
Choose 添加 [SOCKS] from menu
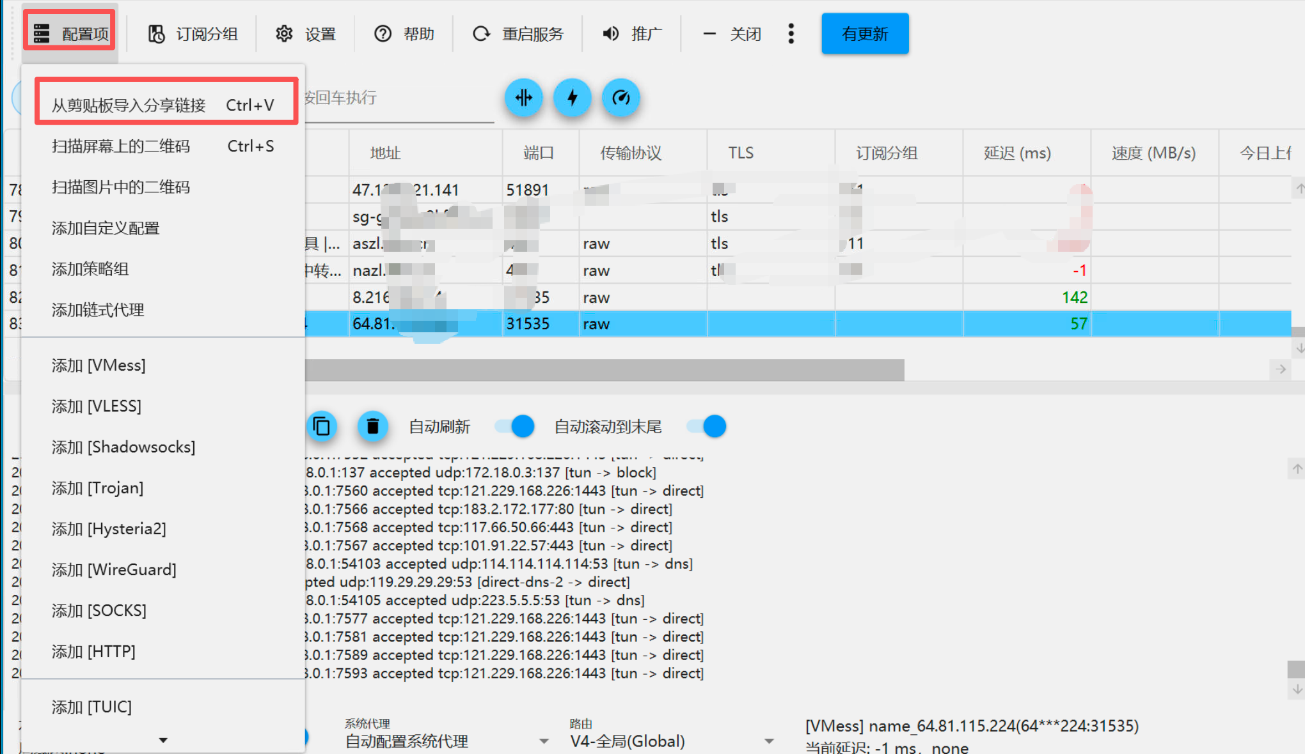point(163,611)
